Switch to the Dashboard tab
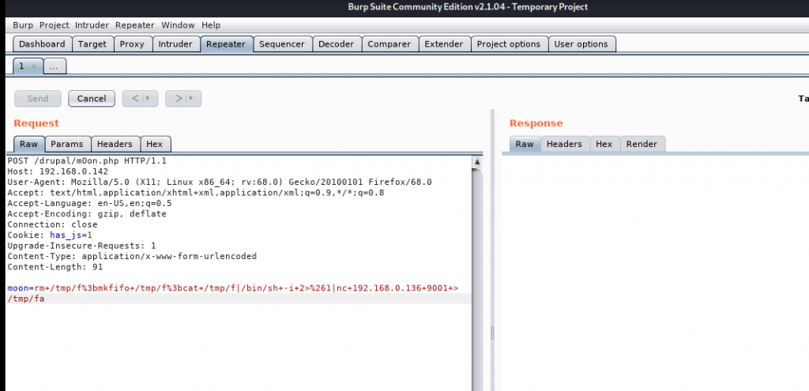This screenshot has width=809, height=391. pyautogui.click(x=43, y=44)
